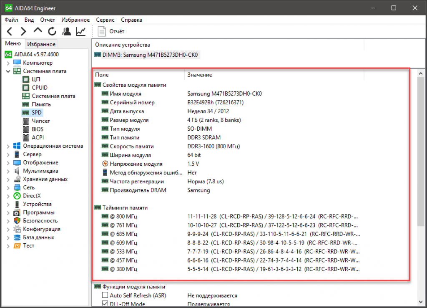Click the AIDA64 v5.97.4600 root node

pyautogui.click(x=36, y=55)
